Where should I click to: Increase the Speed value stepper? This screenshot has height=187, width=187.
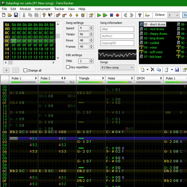pyautogui.click(x=91, y=27)
